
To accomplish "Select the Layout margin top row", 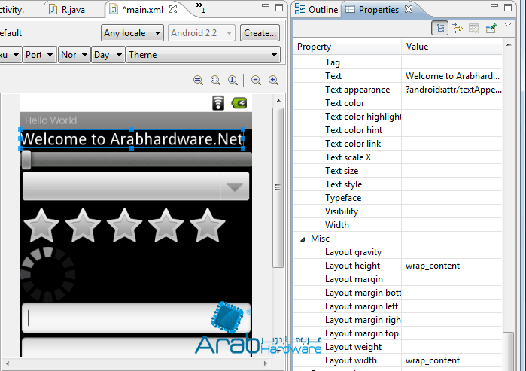I will pyautogui.click(x=397, y=333).
